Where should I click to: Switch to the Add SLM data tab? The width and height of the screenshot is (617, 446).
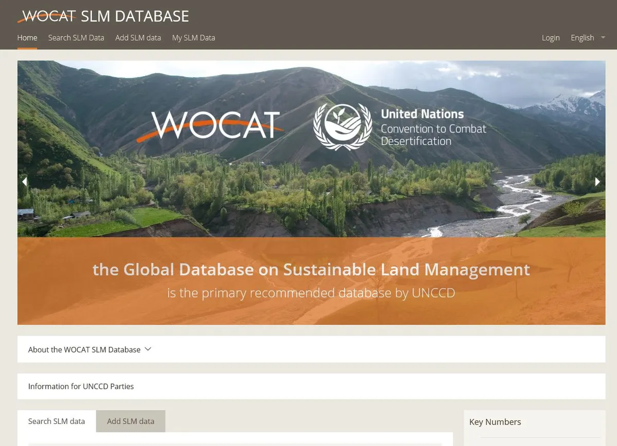coord(131,421)
